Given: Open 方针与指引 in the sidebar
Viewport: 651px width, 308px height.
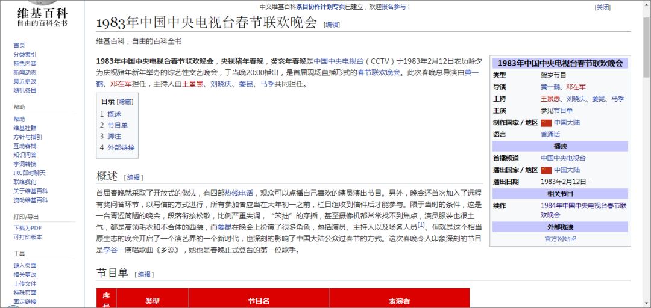Looking at the screenshot, I should click(27, 137).
